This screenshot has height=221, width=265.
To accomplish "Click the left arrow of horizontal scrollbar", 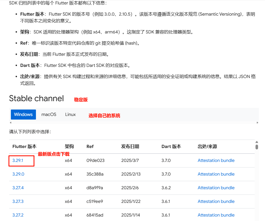I will [x=10, y=122].
